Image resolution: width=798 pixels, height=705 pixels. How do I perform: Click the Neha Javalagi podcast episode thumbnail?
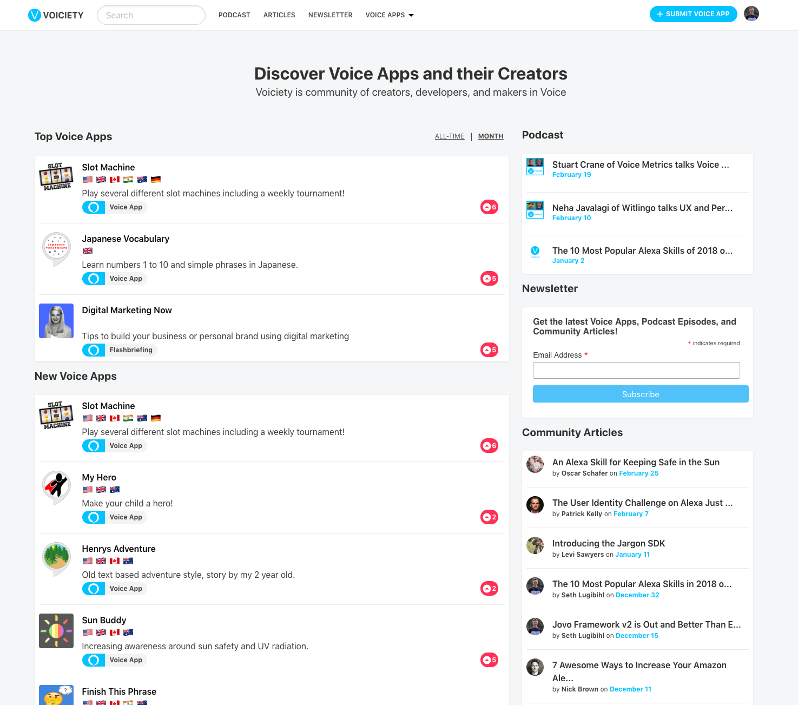pyautogui.click(x=535, y=210)
